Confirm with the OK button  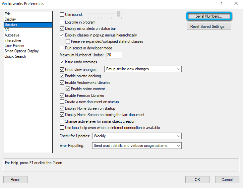click(197, 179)
